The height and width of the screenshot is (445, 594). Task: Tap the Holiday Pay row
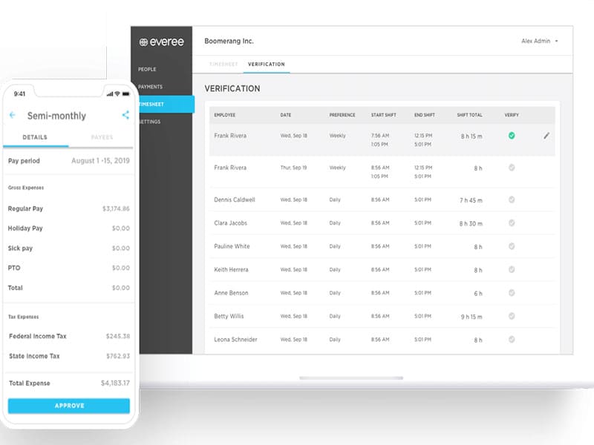[69, 228]
